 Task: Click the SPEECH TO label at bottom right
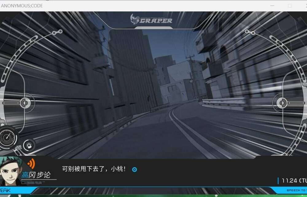[297, 190]
